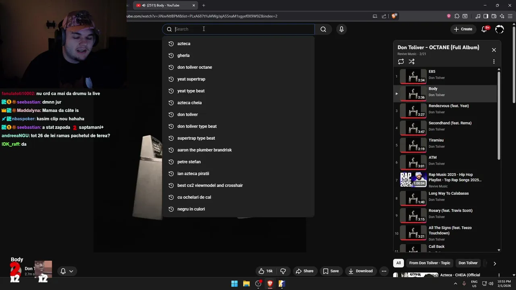This screenshot has width=516, height=290.
Task: Play 'Rosary (feat. Travis Scott)' track
Action: pos(445,215)
